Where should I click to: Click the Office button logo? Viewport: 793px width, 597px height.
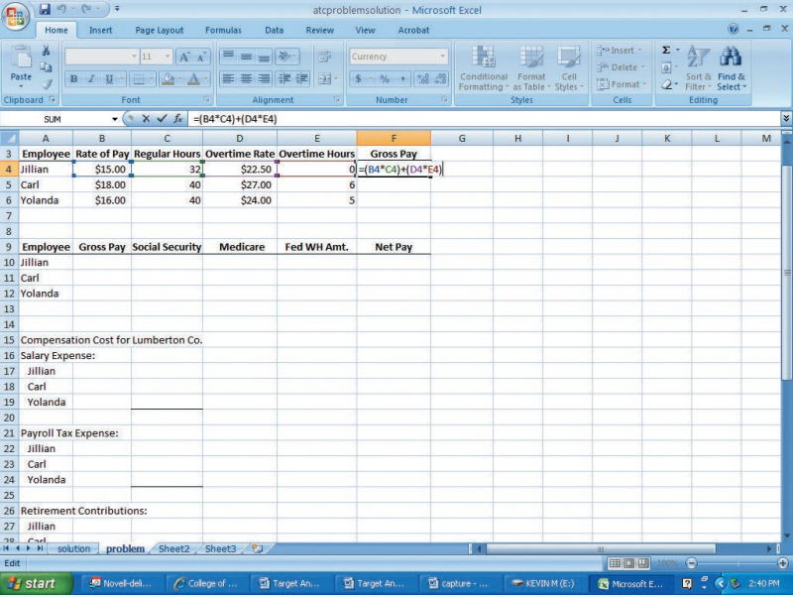point(17,17)
